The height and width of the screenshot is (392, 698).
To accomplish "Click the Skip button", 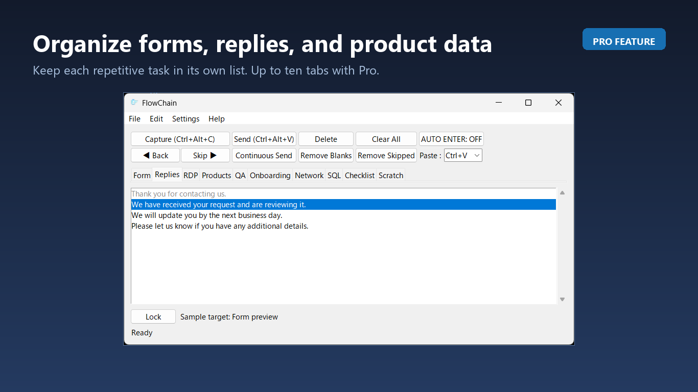I will (205, 155).
